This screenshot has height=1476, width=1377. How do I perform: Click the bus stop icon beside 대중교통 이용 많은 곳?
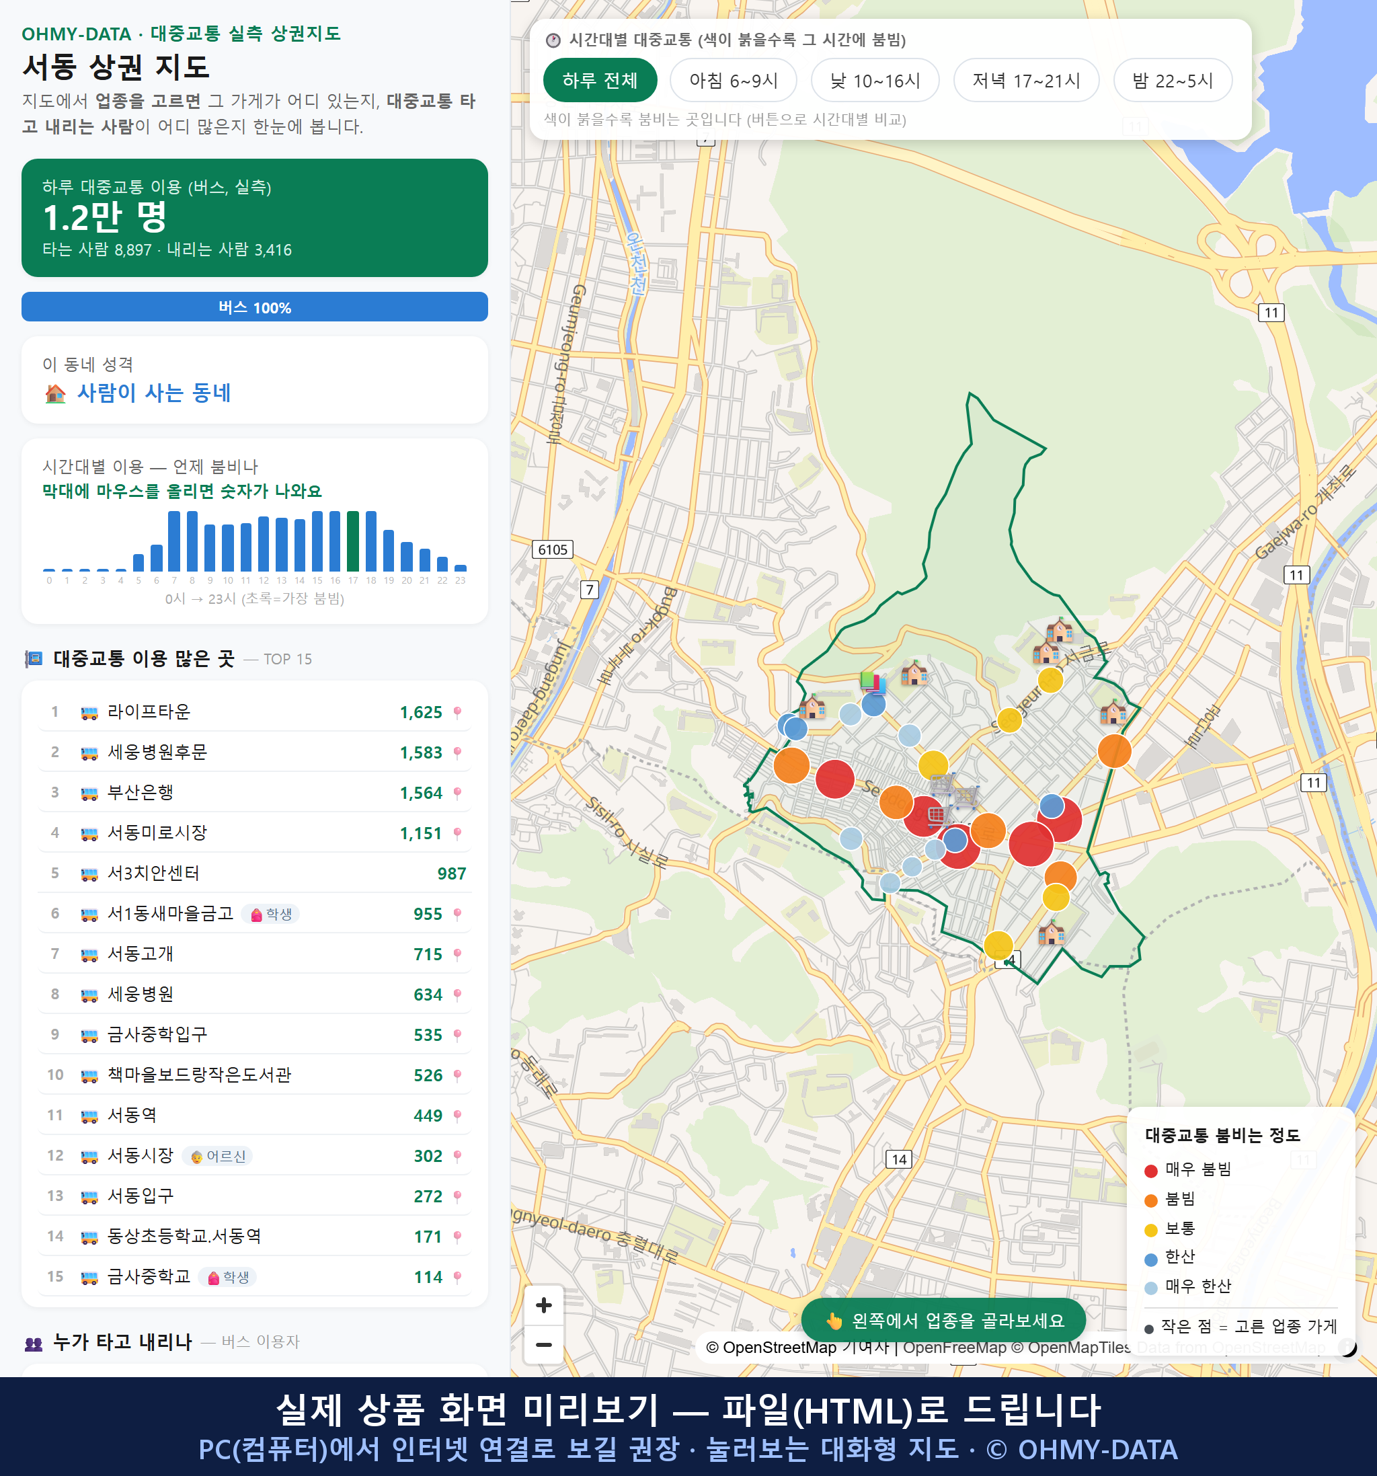point(34,658)
